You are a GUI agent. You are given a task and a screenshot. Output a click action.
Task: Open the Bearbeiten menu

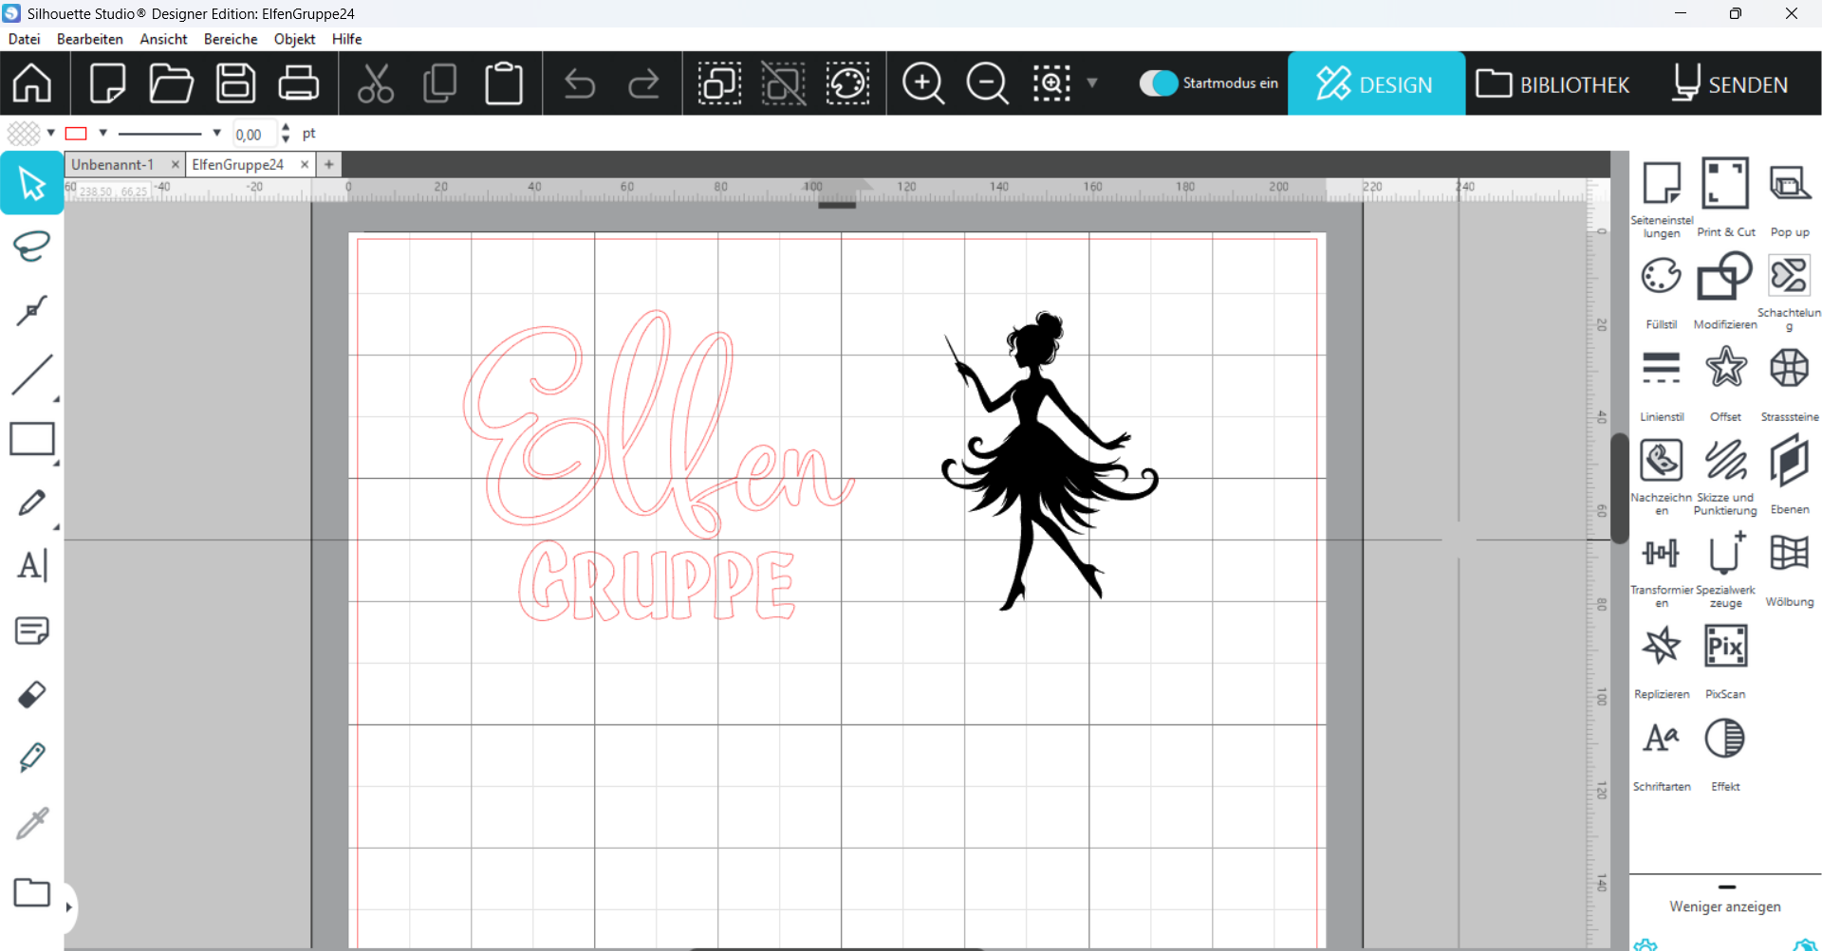pyautogui.click(x=89, y=39)
